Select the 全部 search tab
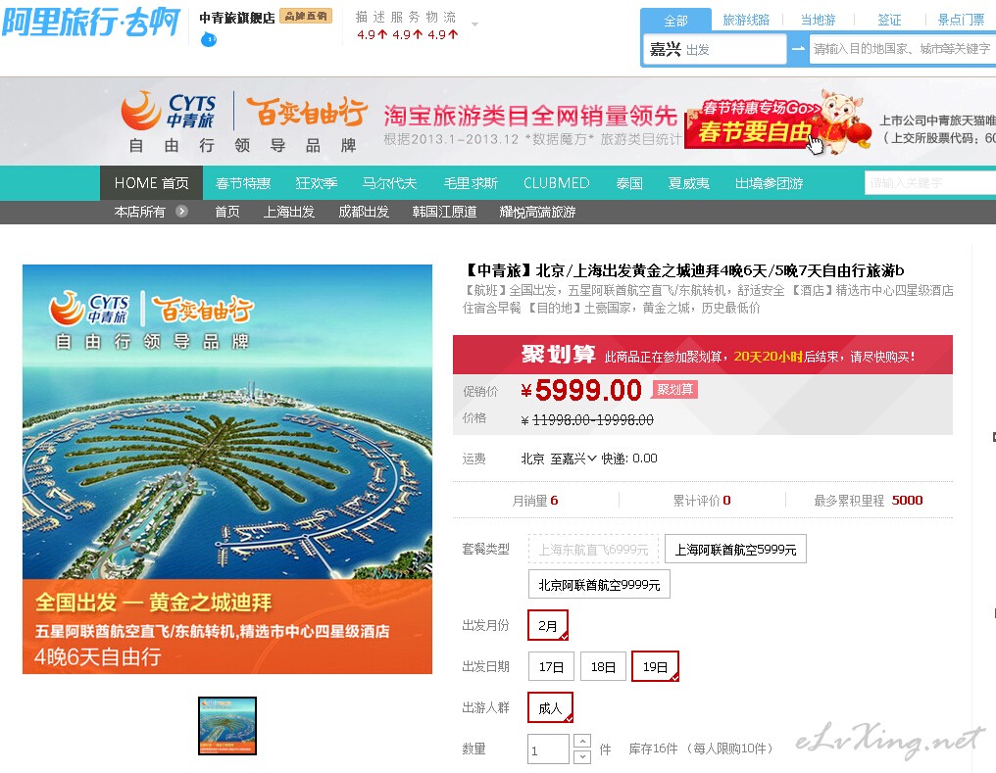The image size is (996, 773). pyautogui.click(x=675, y=21)
